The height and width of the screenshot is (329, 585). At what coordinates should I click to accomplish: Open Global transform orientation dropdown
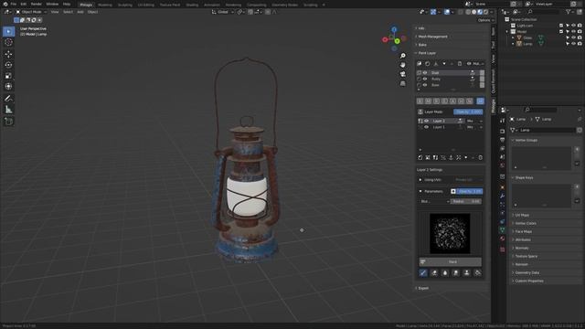click(x=223, y=12)
